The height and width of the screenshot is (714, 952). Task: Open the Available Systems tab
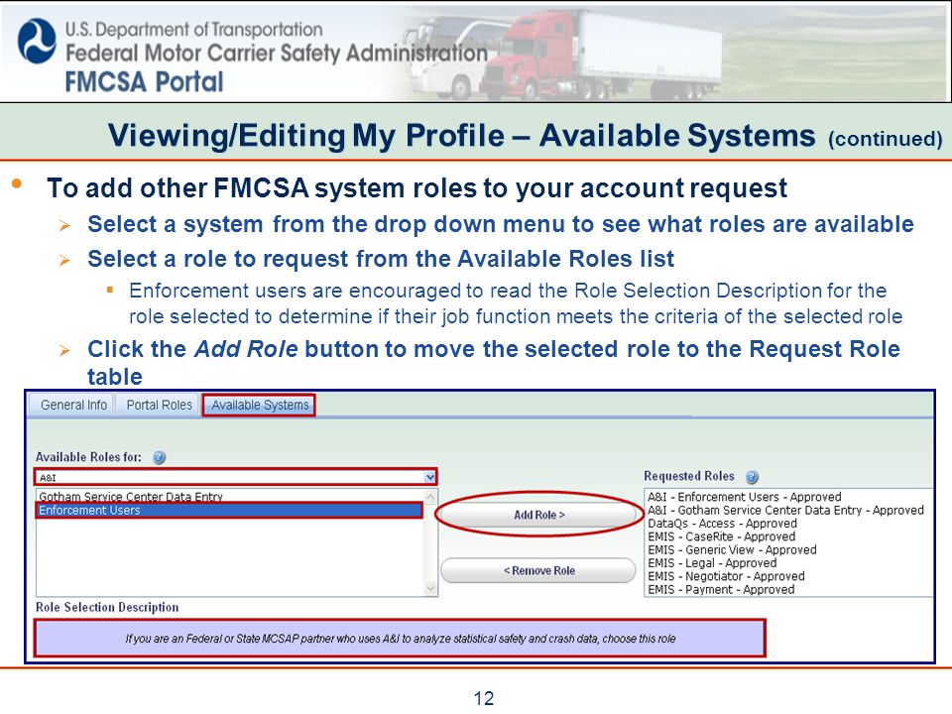click(x=260, y=405)
